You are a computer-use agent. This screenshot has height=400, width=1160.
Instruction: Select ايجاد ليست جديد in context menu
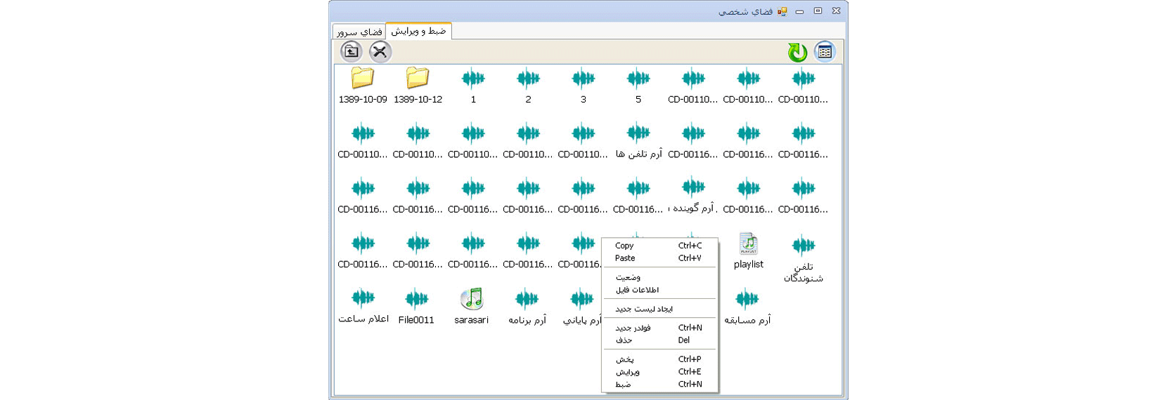(643, 309)
